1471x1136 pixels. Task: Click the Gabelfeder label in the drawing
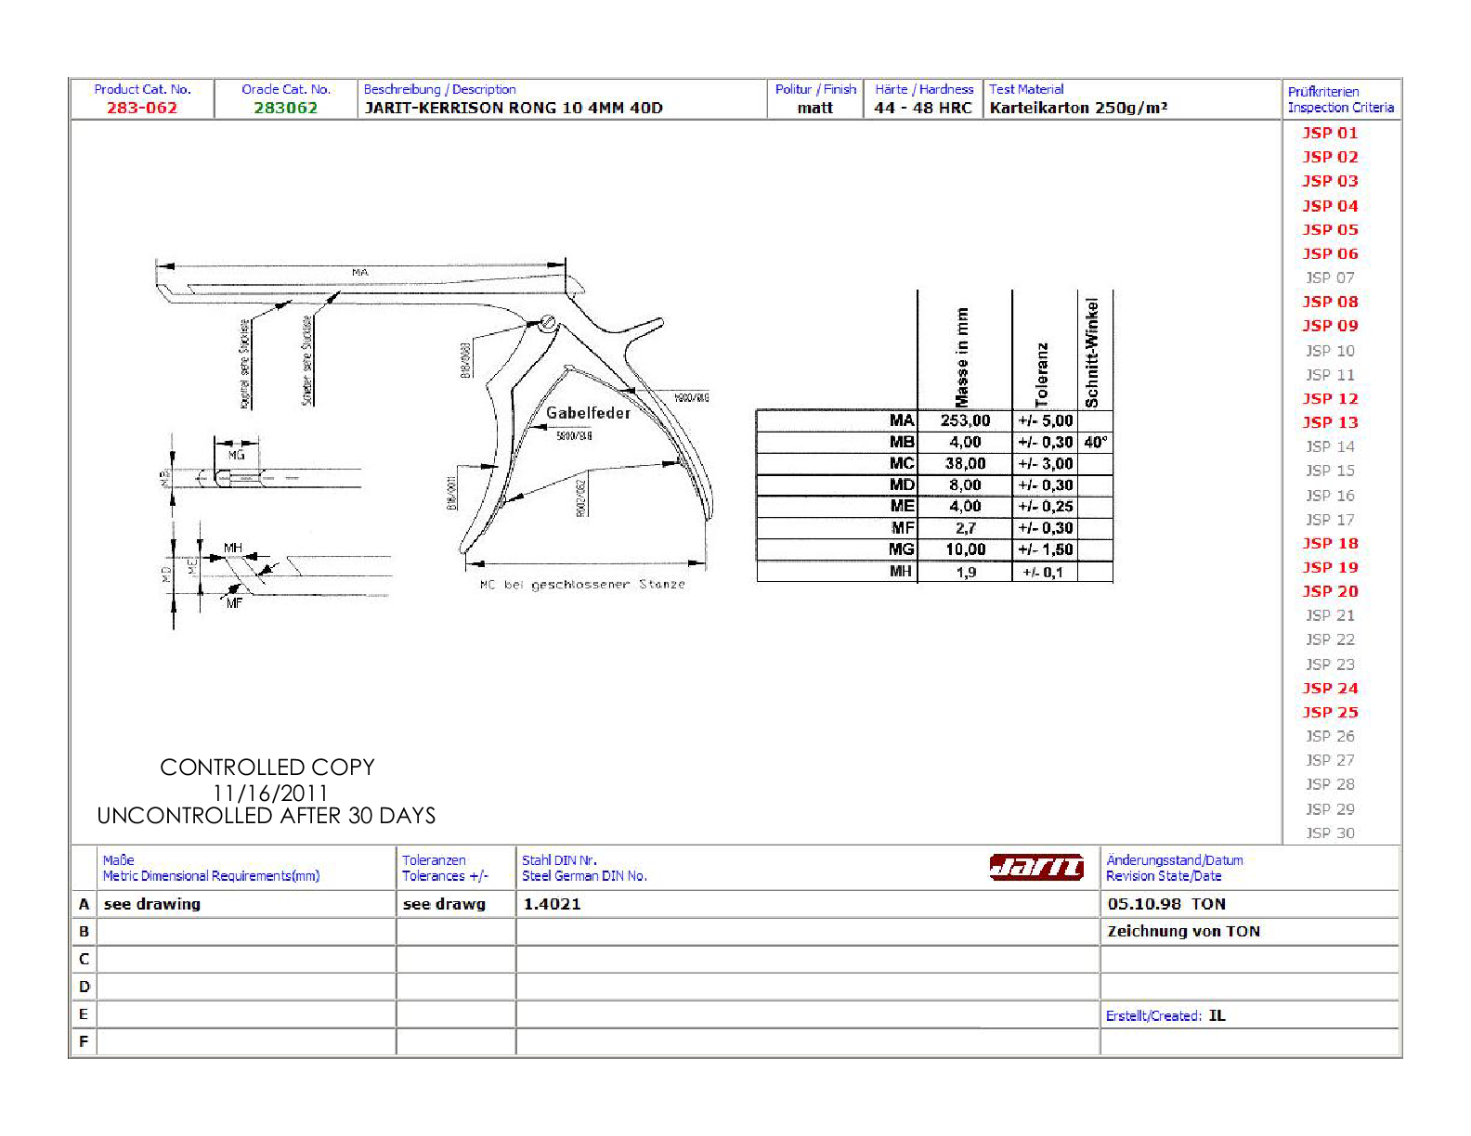coord(588,413)
